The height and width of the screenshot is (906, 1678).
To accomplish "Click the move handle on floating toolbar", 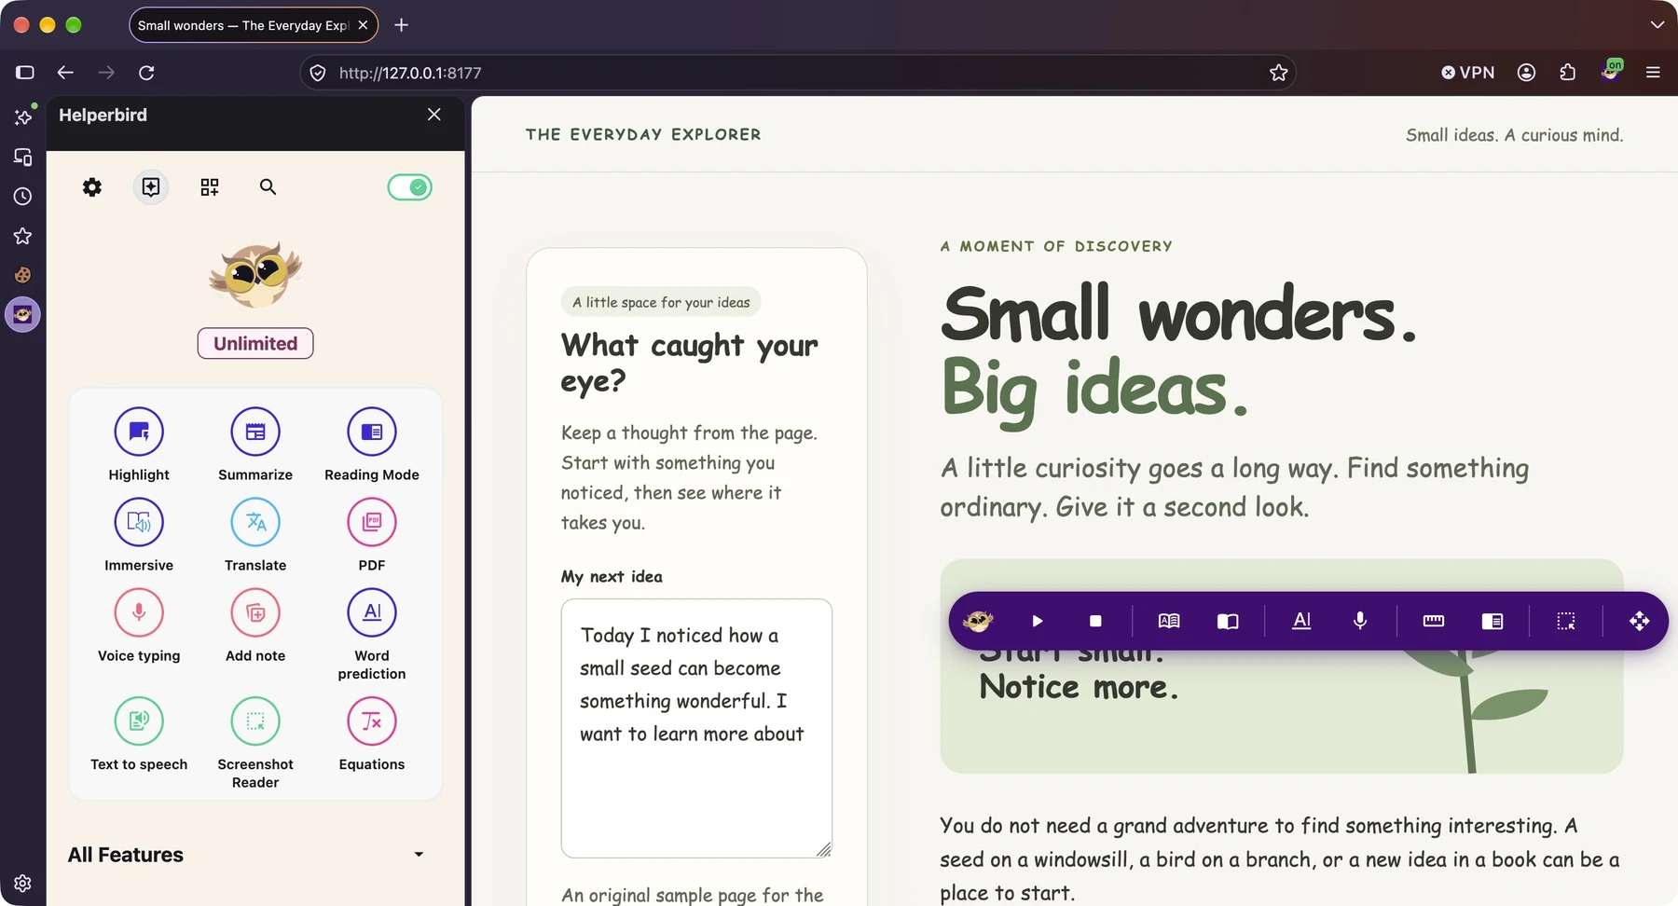I will tap(1639, 621).
